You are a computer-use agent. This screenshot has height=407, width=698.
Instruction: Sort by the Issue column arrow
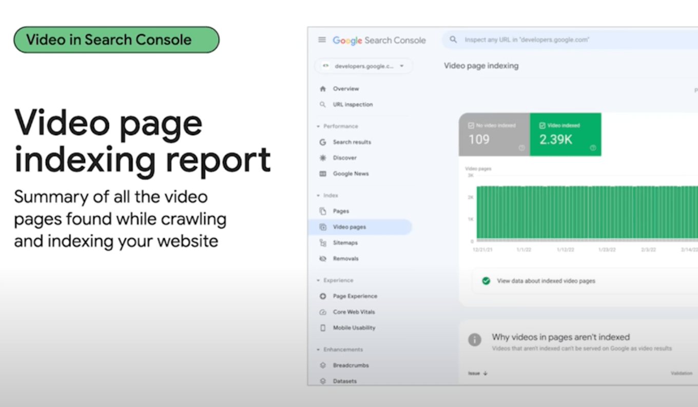click(486, 373)
